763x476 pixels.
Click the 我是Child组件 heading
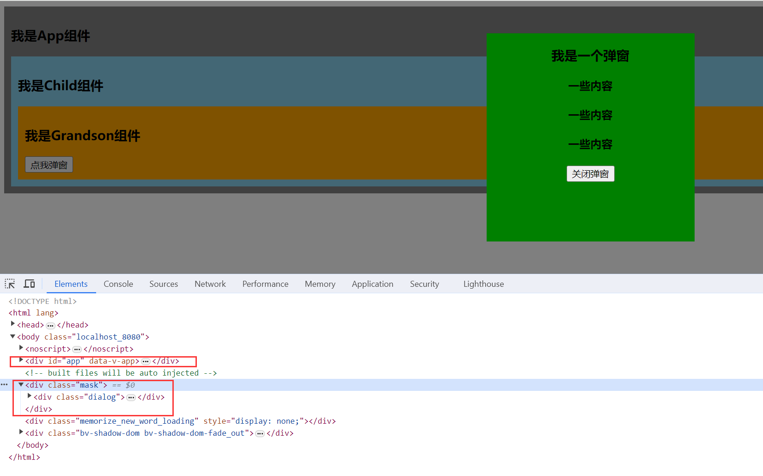[x=61, y=86]
